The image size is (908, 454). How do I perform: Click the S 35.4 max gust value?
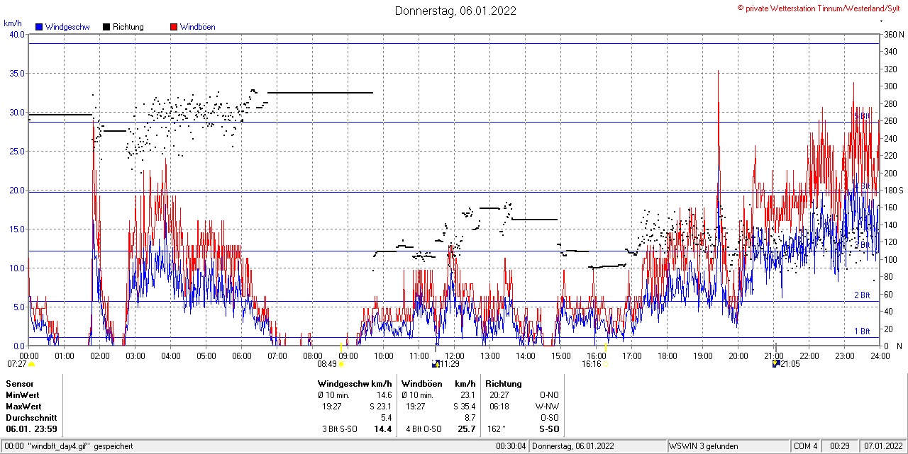point(464,407)
